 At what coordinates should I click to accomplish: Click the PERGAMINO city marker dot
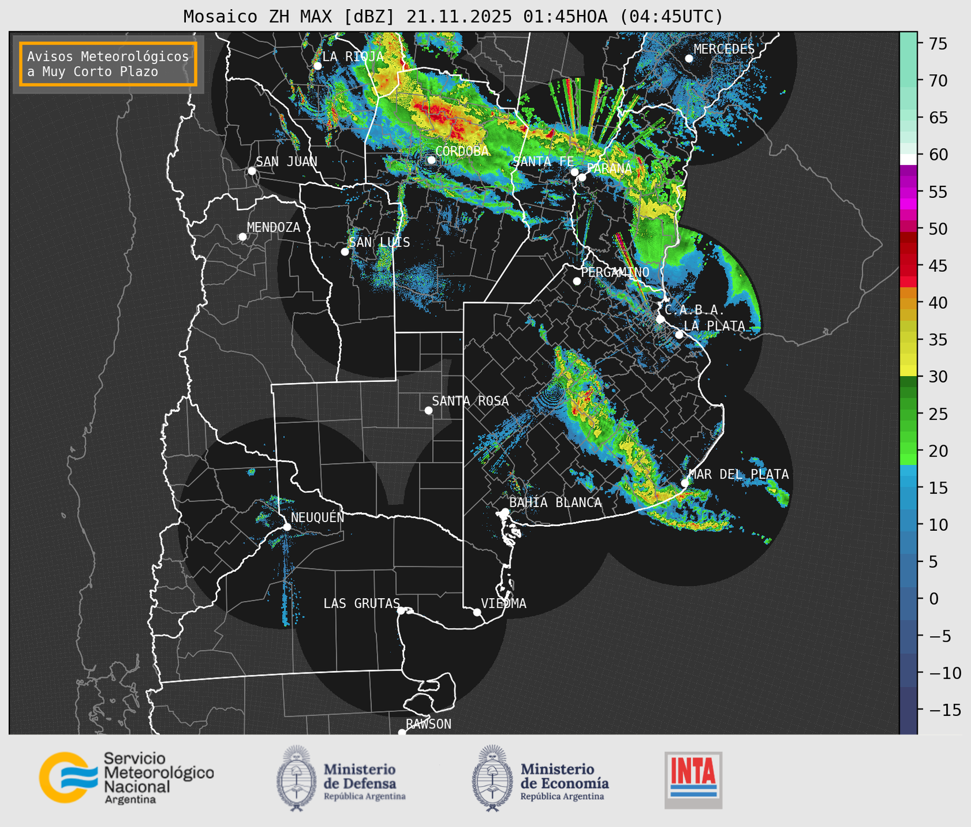coord(577,281)
